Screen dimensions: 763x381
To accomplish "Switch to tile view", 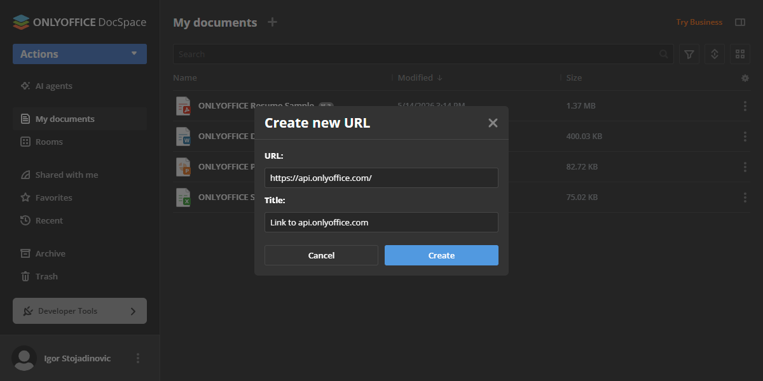I will tap(740, 54).
